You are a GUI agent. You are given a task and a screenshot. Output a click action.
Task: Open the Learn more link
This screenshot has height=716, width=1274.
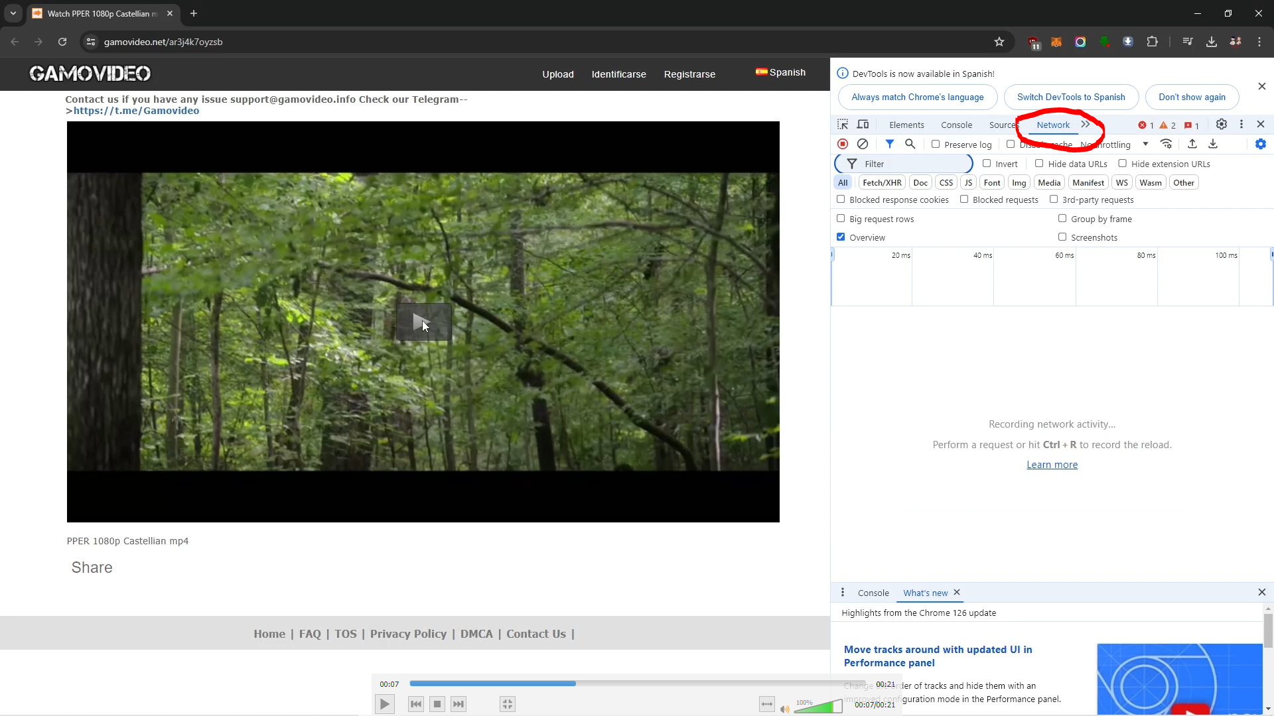pos(1052,465)
